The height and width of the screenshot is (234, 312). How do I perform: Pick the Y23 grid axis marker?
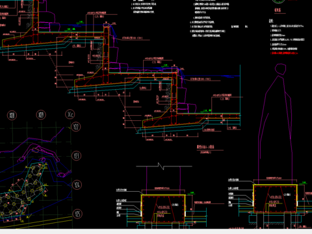(x=76, y=156)
